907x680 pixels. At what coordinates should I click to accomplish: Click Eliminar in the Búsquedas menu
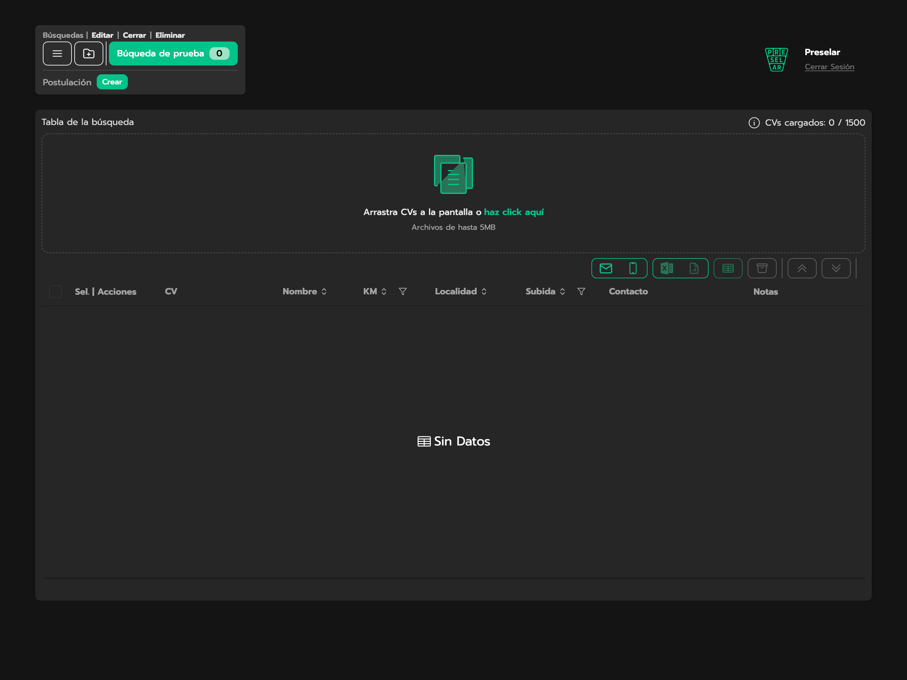170,35
